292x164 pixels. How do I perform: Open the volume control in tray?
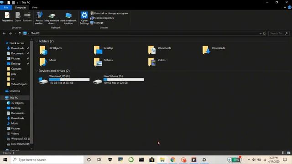pos(254,160)
